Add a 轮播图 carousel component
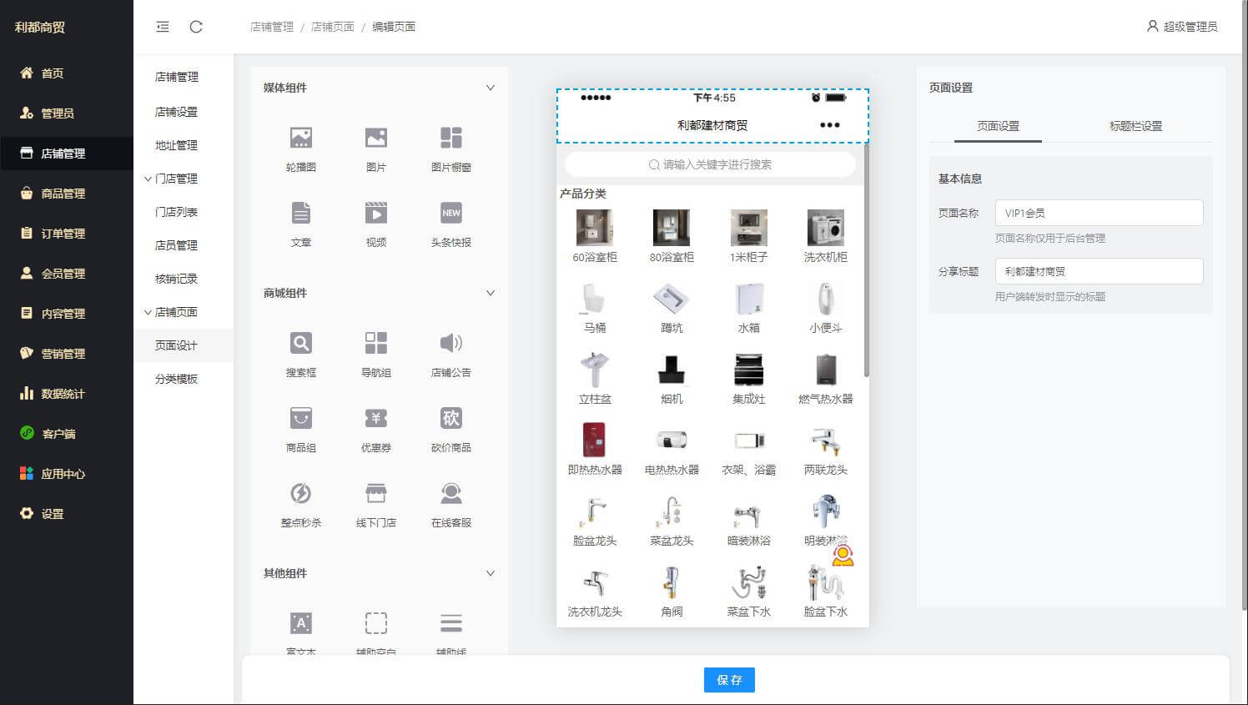1248x705 pixels. point(300,149)
